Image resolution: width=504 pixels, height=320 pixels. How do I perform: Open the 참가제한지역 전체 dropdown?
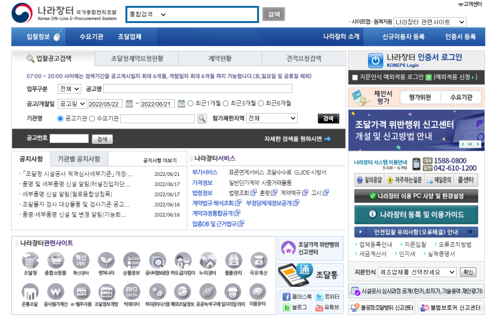pyautogui.click(x=272, y=118)
